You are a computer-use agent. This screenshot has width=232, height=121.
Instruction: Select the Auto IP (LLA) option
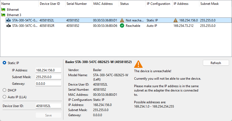(x=5, y=97)
